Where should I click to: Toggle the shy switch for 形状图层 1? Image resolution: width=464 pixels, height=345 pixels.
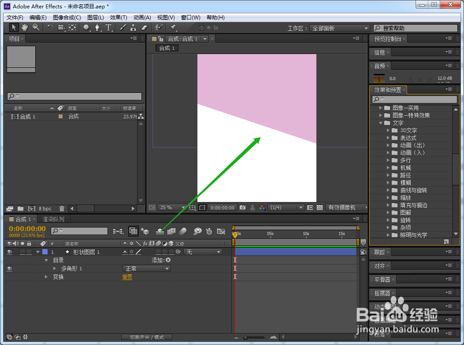point(125,252)
